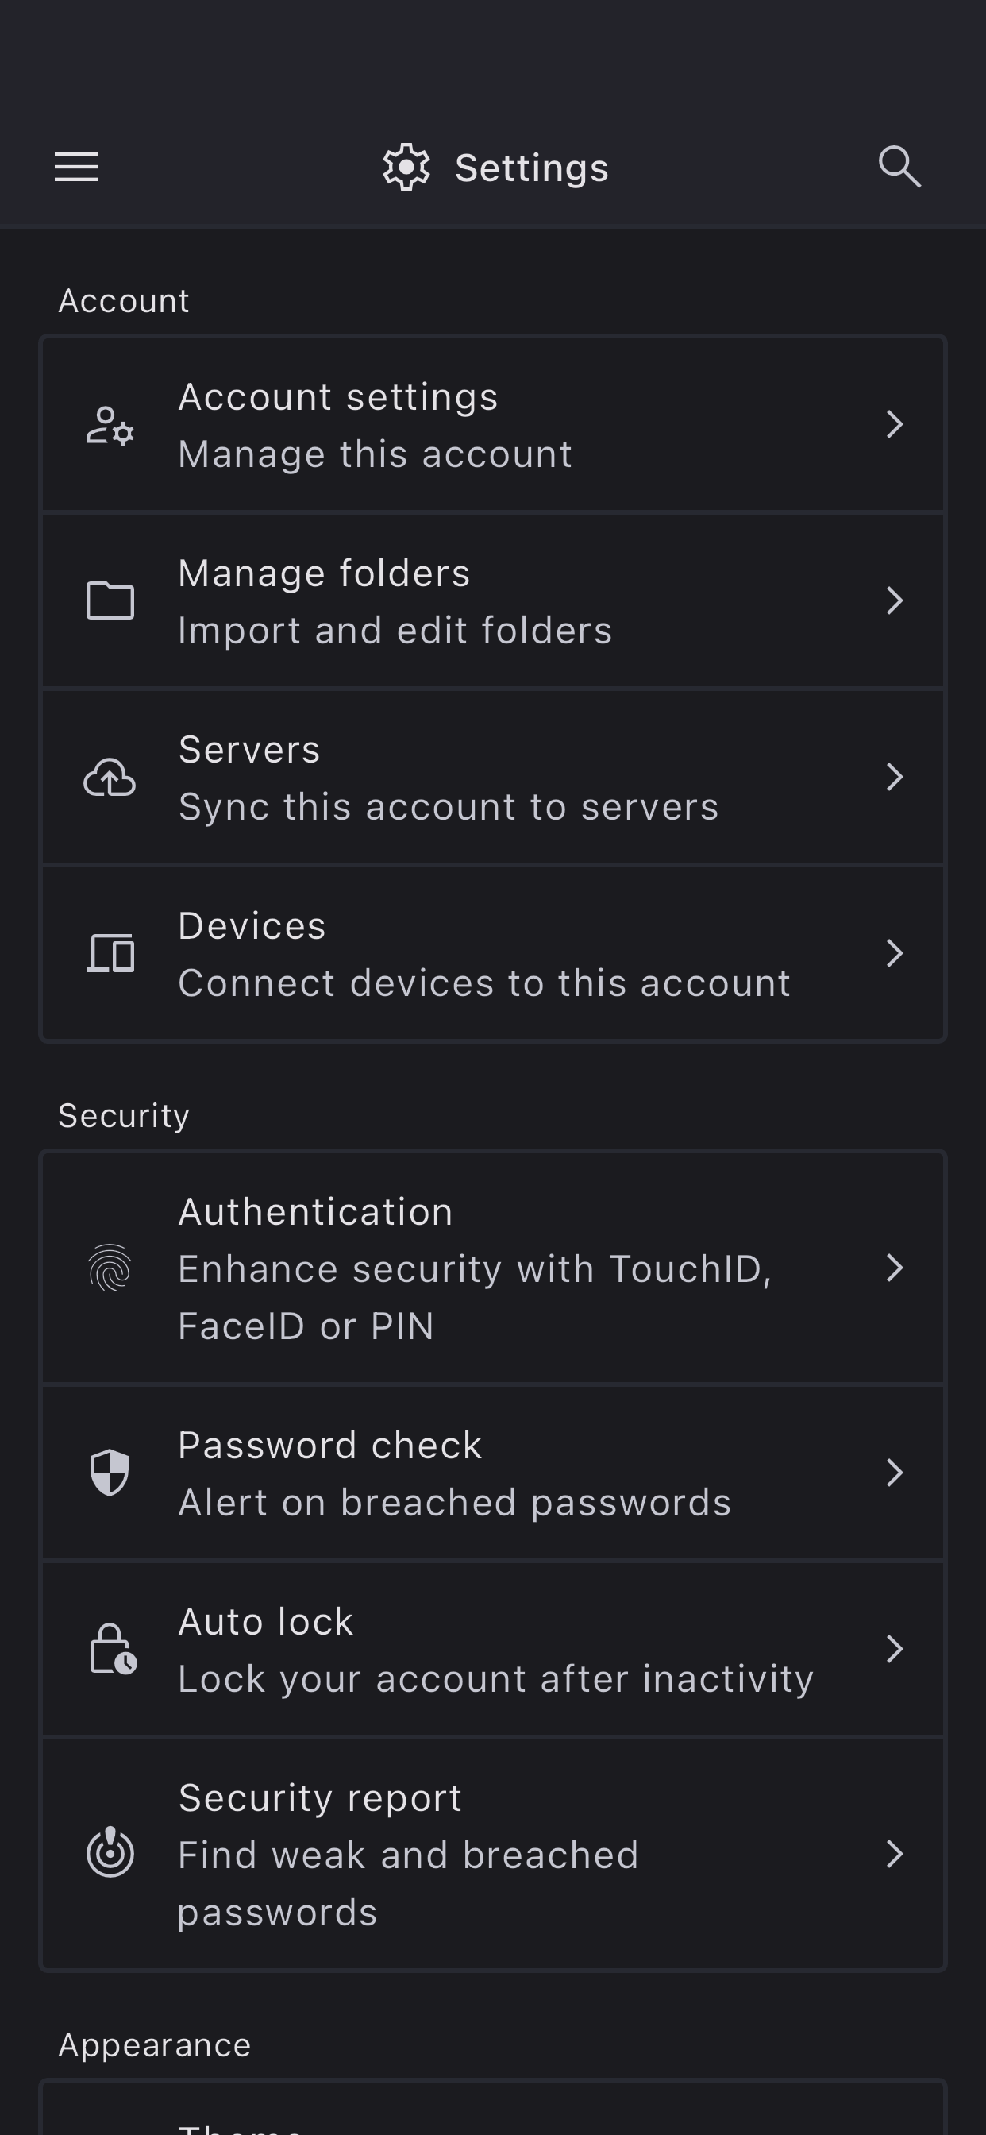Screen dimensions: 986x2135
Task: Click "Lock your account after inactivity" text
Action: tap(495, 1679)
